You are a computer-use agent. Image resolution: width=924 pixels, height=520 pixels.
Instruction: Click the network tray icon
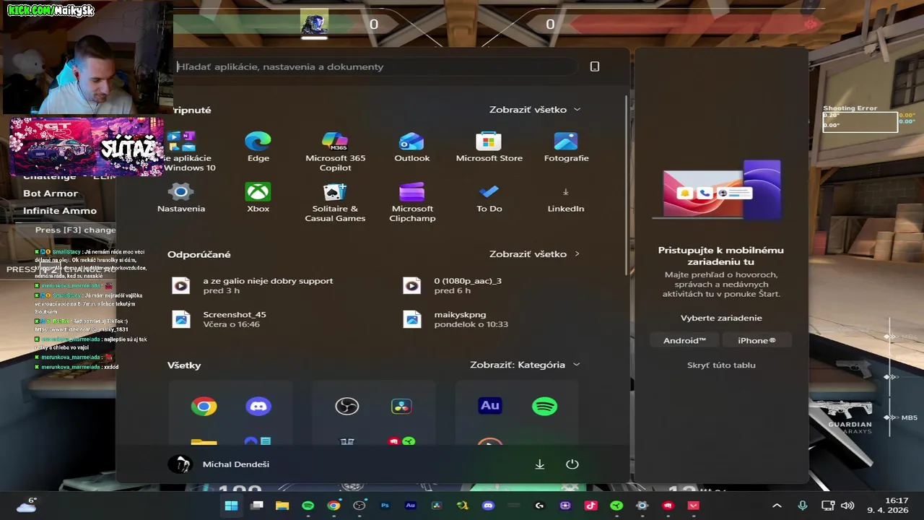[827, 506]
